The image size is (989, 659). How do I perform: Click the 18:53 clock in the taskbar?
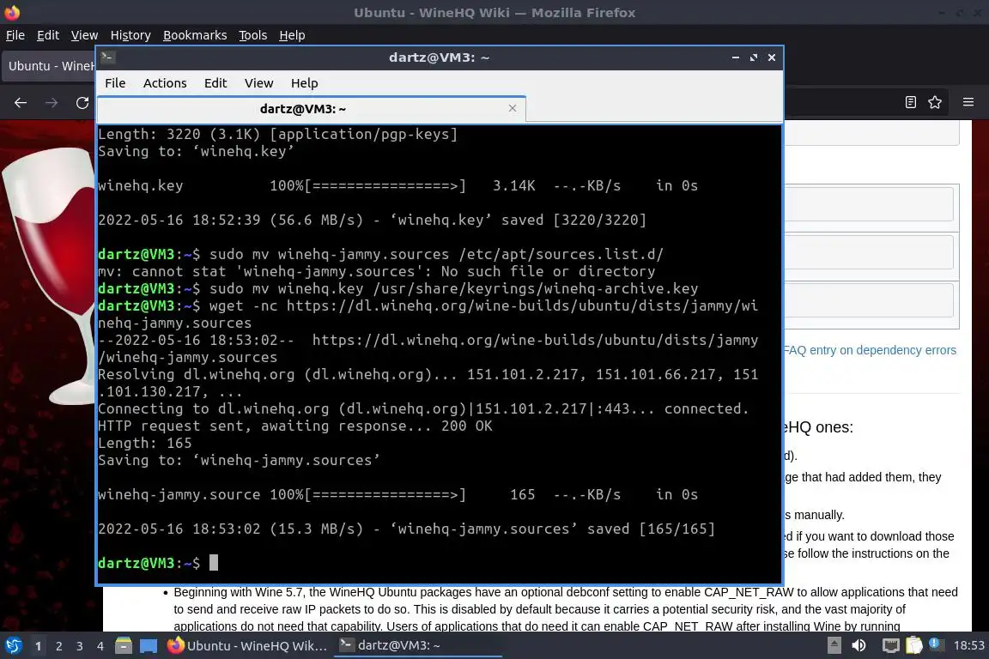point(968,645)
